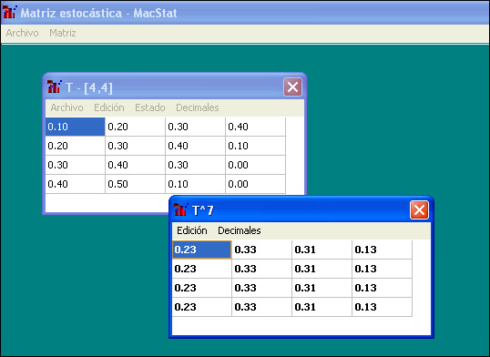The width and height of the screenshot is (490, 357).
Task: Select the 0.31 cell in the second row of T^7
Action: [x=322, y=269]
